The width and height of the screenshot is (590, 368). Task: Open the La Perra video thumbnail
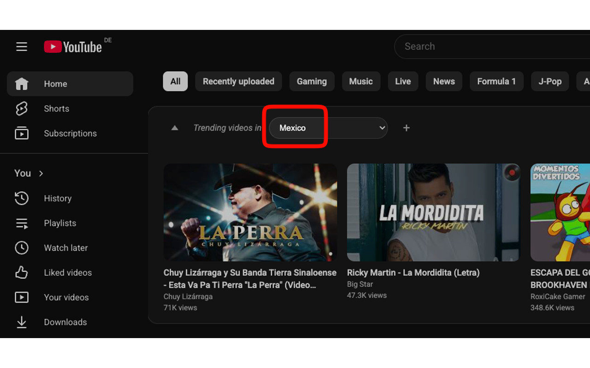(x=250, y=213)
